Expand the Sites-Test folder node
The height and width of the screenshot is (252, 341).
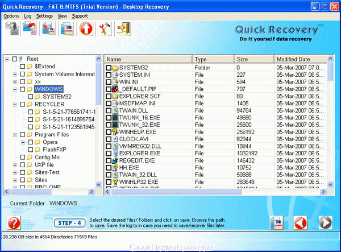point(15,172)
